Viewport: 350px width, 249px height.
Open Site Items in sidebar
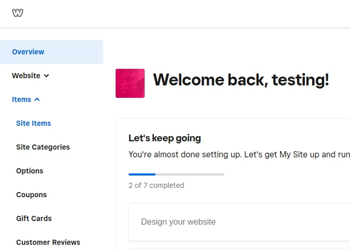pos(34,123)
